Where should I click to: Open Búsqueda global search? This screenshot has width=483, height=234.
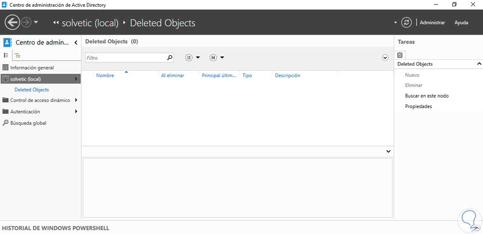click(28, 123)
